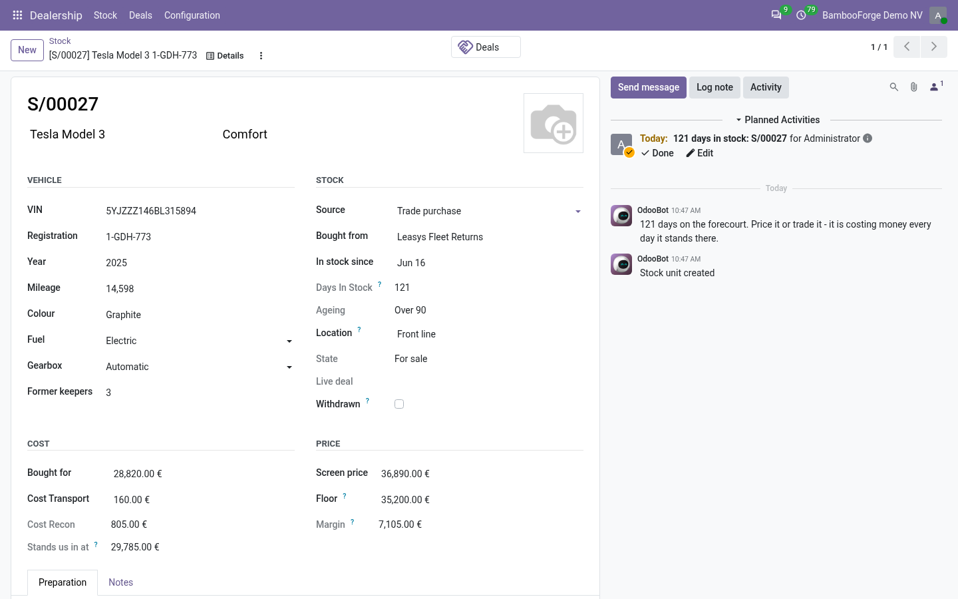Viewport: 958px width, 599px height.
Task: Search messages with the magnifier icon in chatter
Action: [x=894, y=87]
